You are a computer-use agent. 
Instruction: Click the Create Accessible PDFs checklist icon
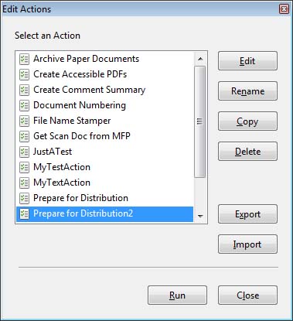tap(24, 74)
